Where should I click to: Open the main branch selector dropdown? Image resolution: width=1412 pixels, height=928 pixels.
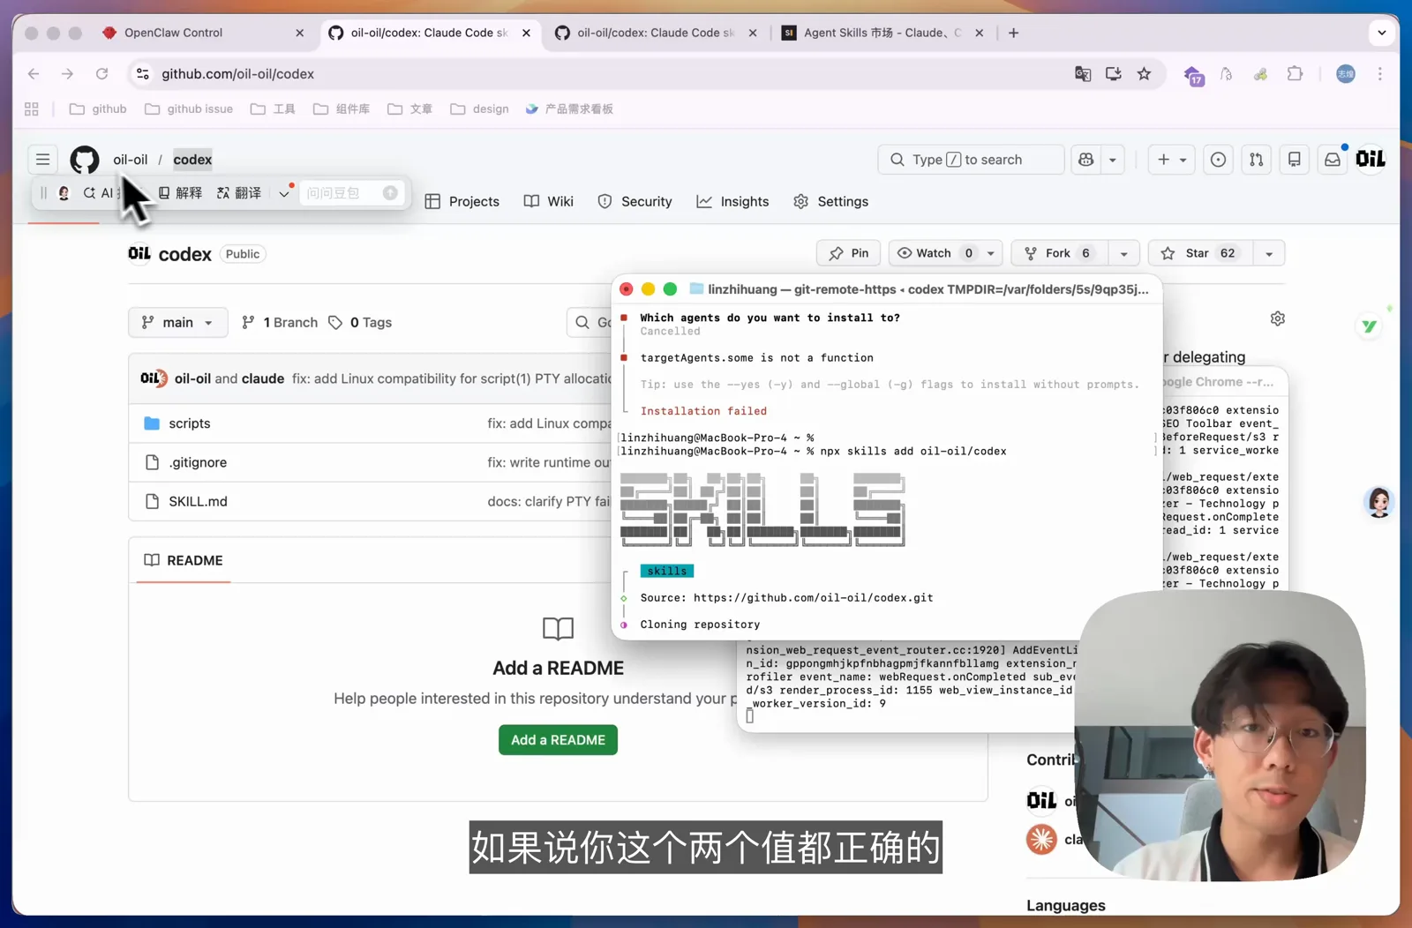click(178, 322)
